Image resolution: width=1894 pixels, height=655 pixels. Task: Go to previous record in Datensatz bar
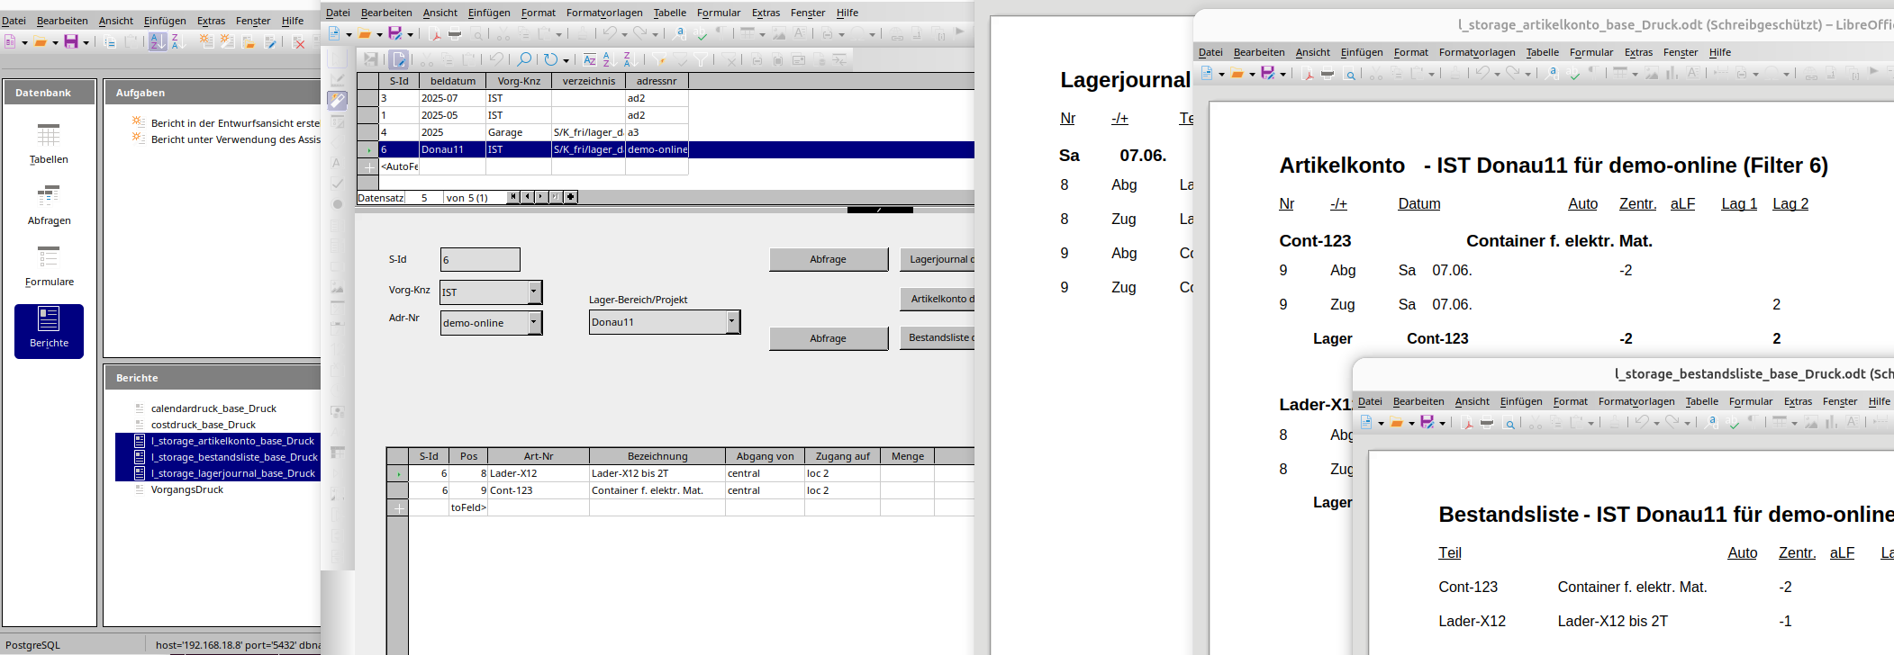[x=527, y=197]
